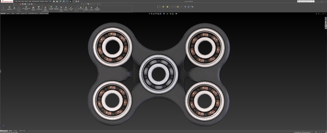Click the Editing Assembly status text
327x133 pixels.
(x=306, y=132)
